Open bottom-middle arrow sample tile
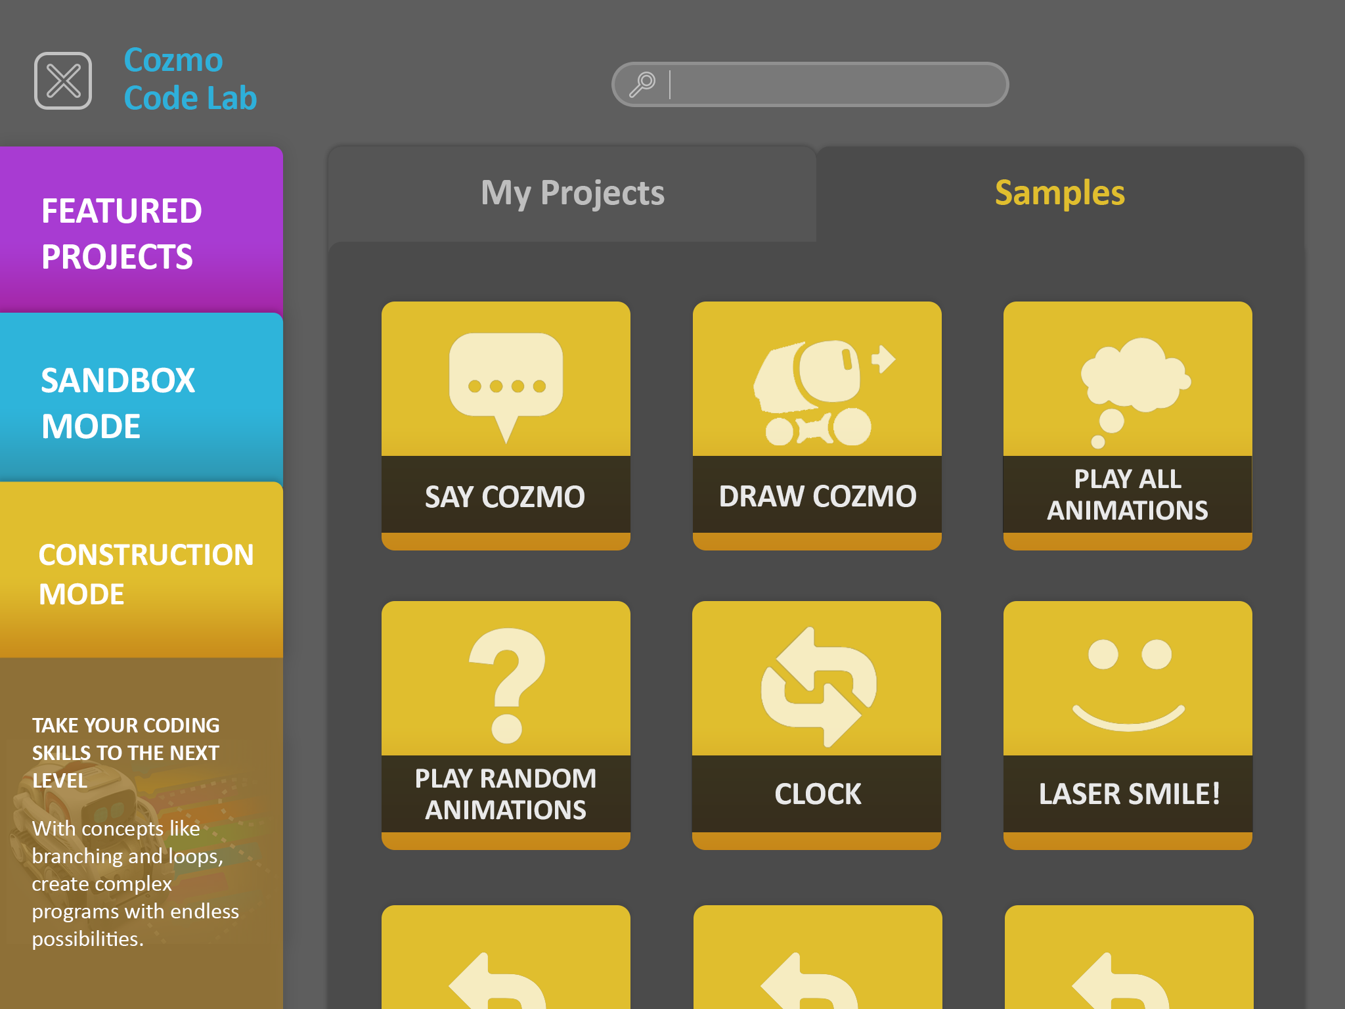 [818, 957]
